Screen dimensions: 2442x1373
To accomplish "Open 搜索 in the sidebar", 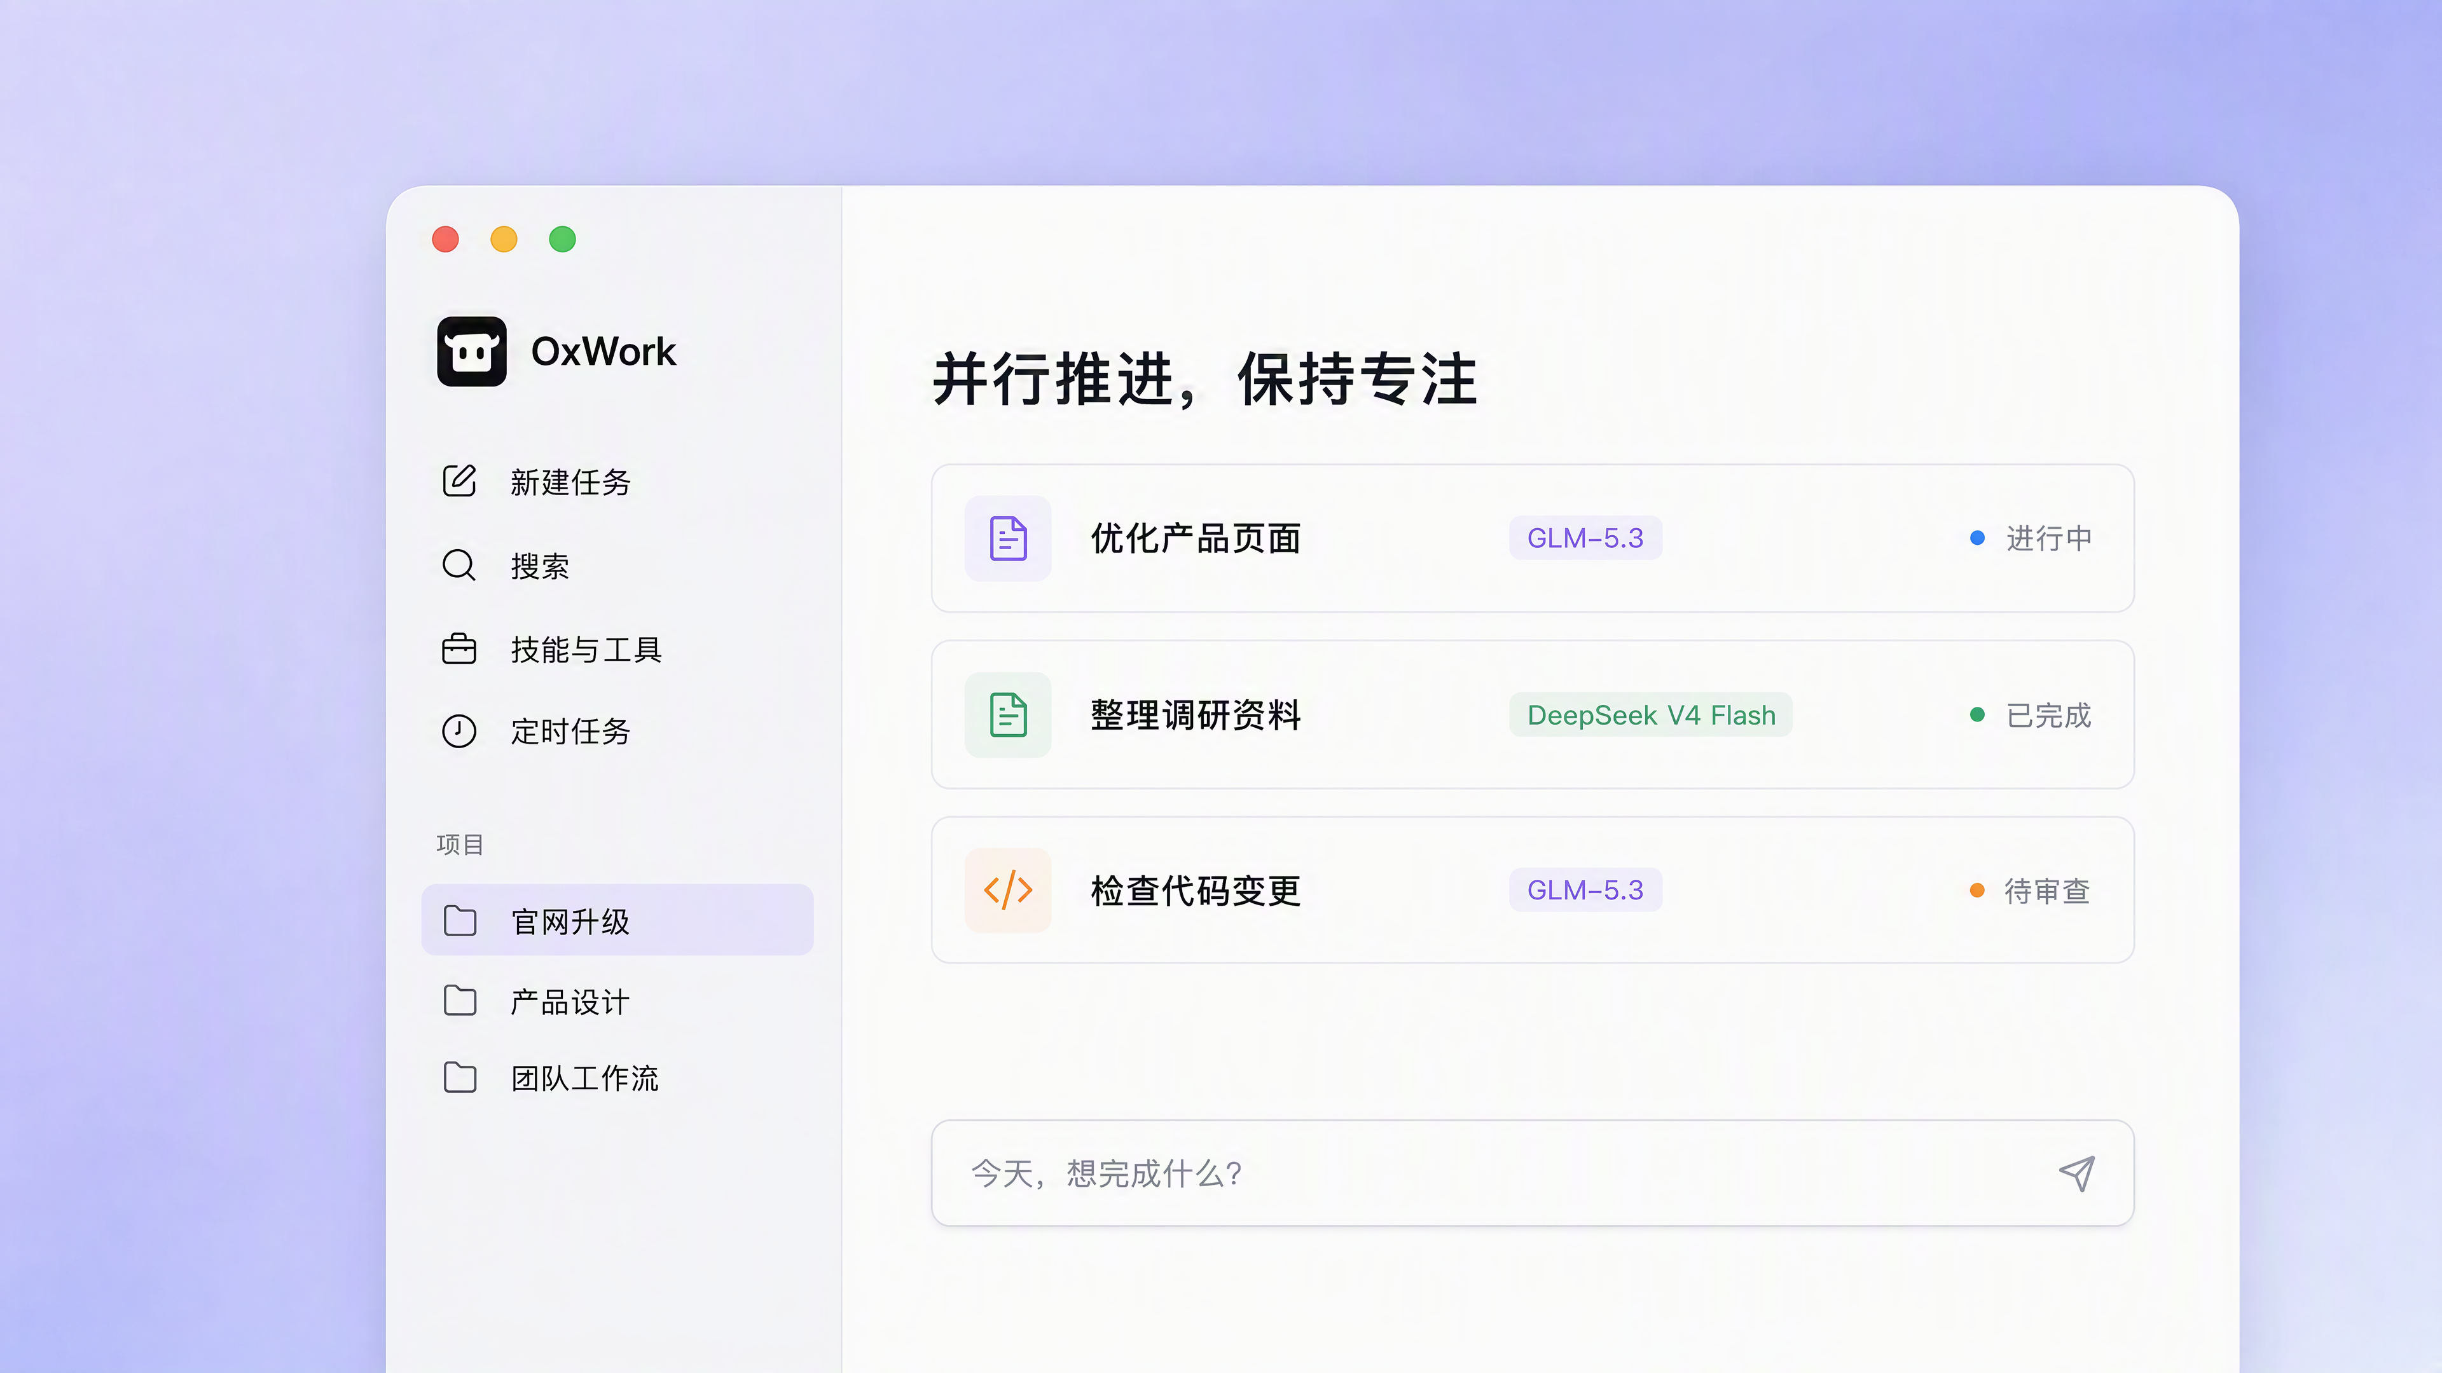I will pos(541,566).
